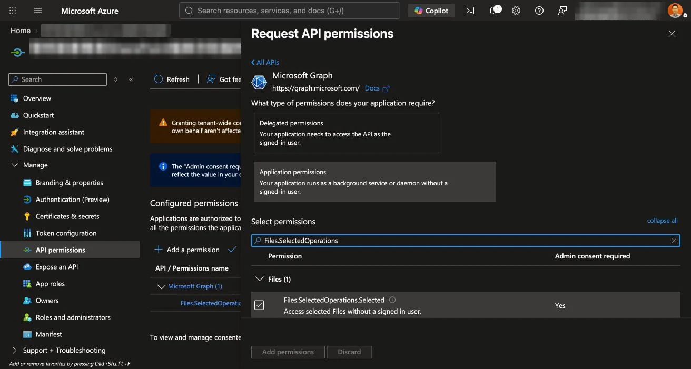Click the Overview sidebar icon

point(15,98)
